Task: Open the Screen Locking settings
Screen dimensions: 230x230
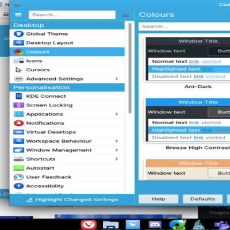Action: pyautogui.click(x=67, y=105)
